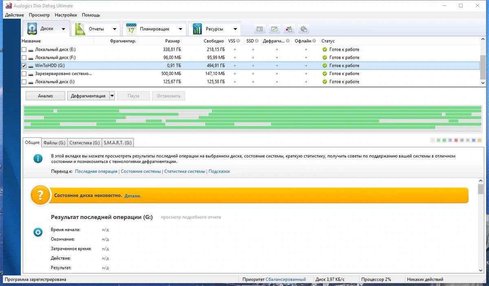Click the disk list scrollbar down arrow
Image resolution: width=489 pixels, height=286 pixels.
tap(483, 83)
